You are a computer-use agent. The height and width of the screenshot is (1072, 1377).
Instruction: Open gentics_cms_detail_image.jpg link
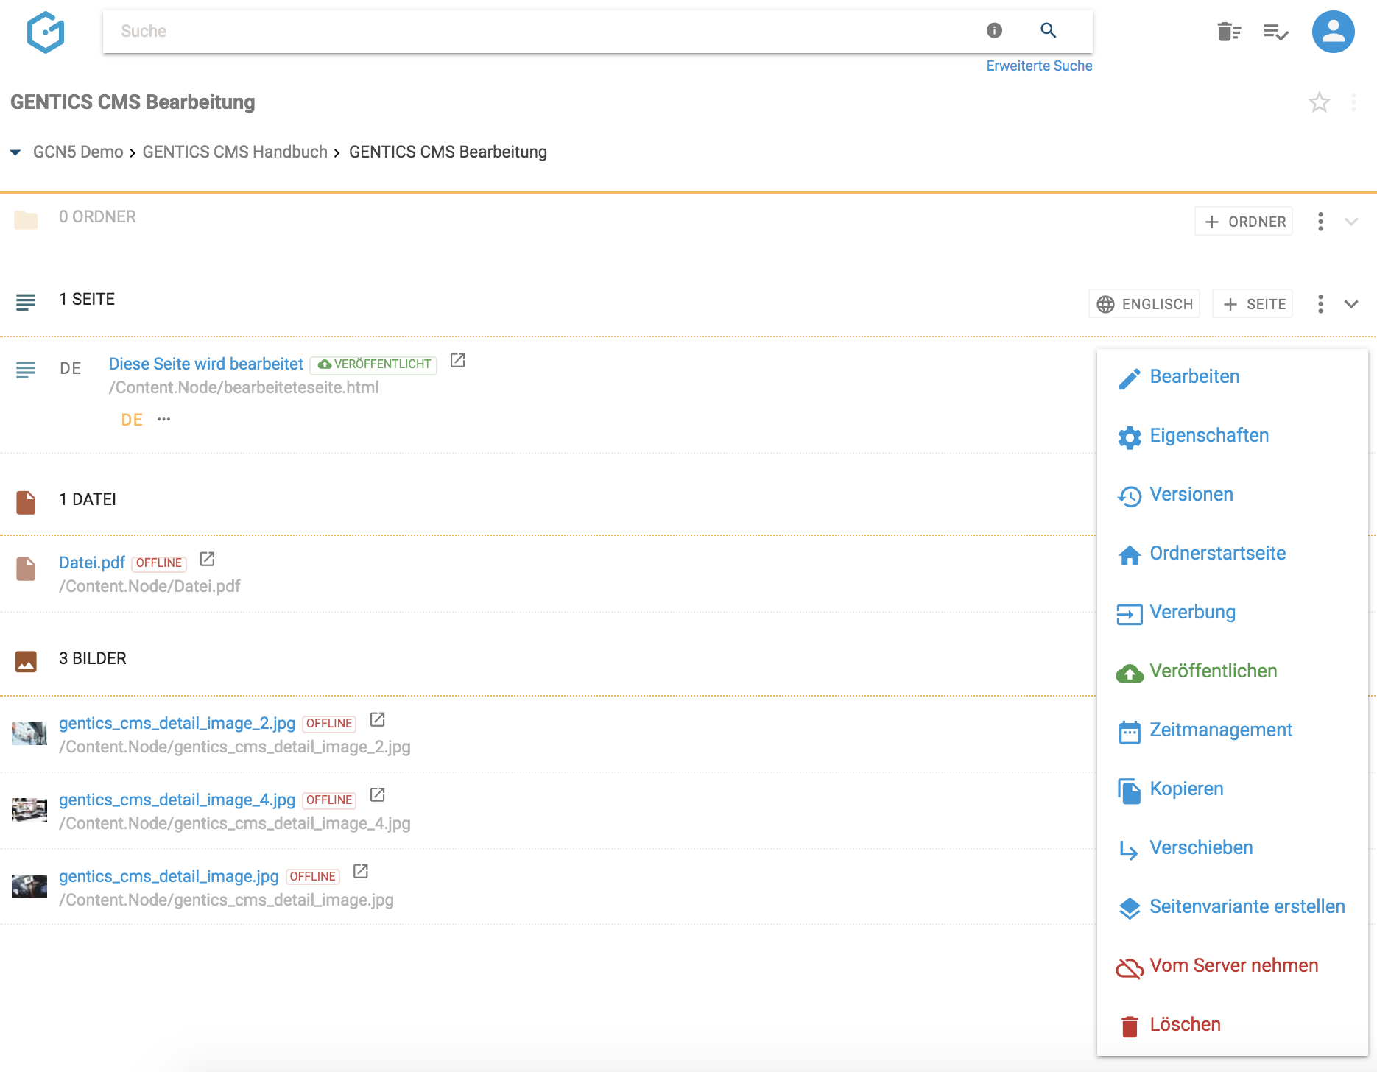click(169, 876)
